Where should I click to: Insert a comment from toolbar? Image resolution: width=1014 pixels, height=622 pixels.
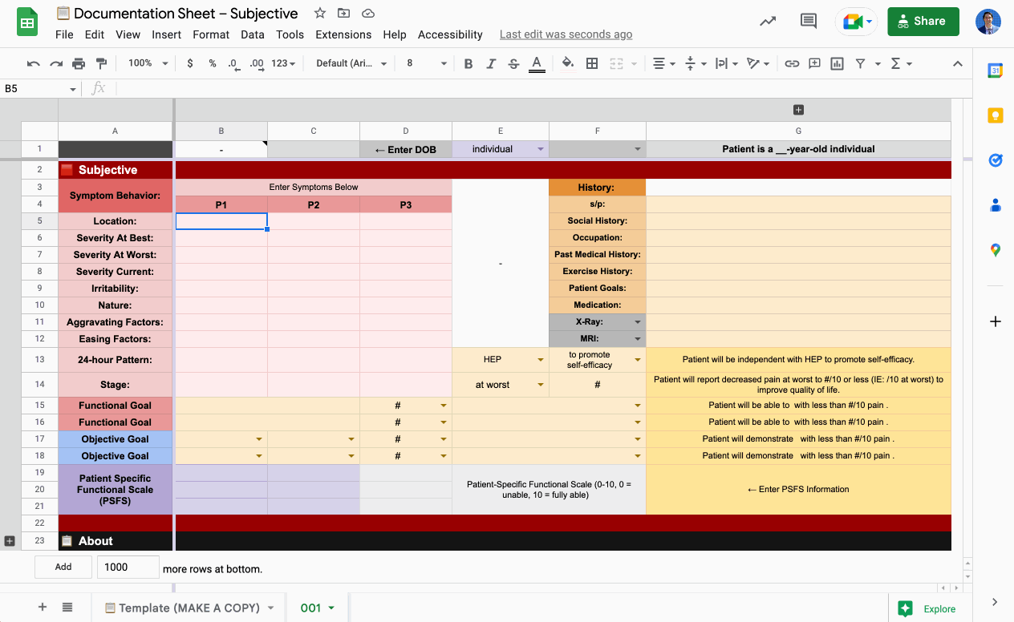click(814, 63)
